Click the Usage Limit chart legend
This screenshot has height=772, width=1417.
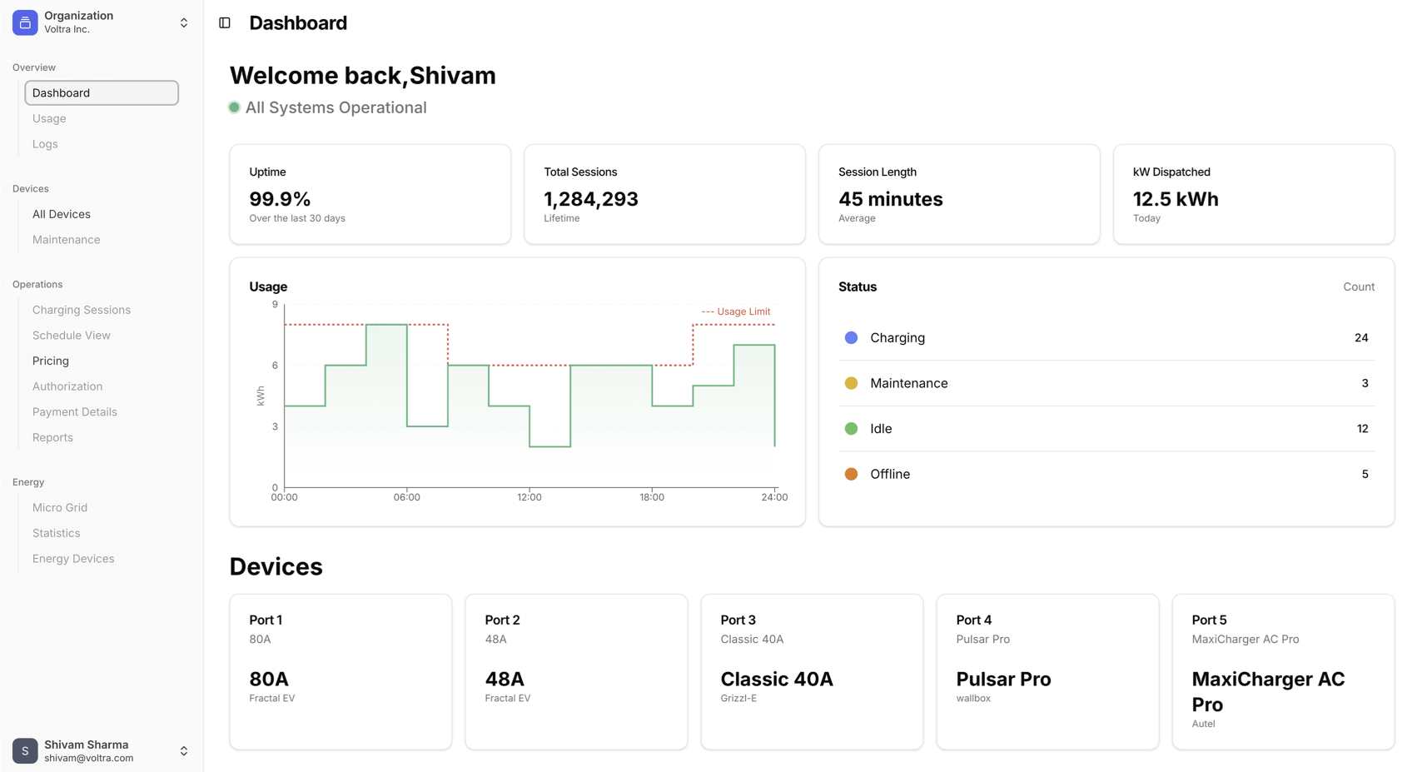[x=737, y=311]
